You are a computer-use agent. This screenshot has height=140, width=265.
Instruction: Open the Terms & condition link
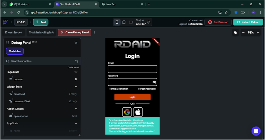pos(119,89)
